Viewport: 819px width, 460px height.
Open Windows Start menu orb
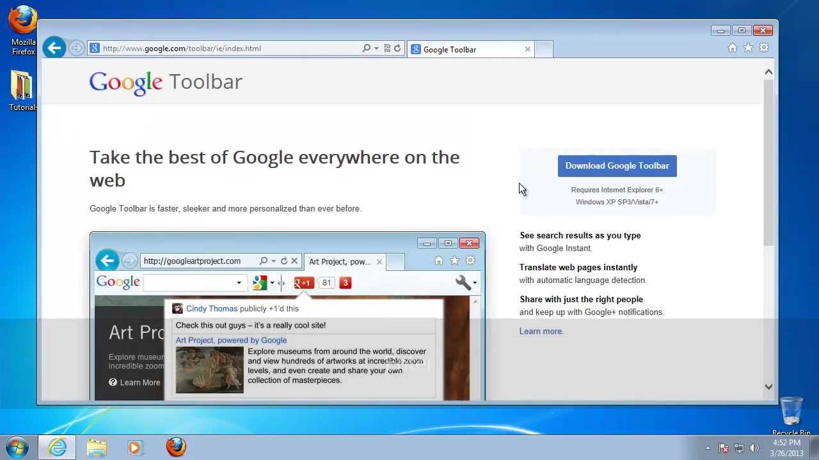tap(17, 447)
